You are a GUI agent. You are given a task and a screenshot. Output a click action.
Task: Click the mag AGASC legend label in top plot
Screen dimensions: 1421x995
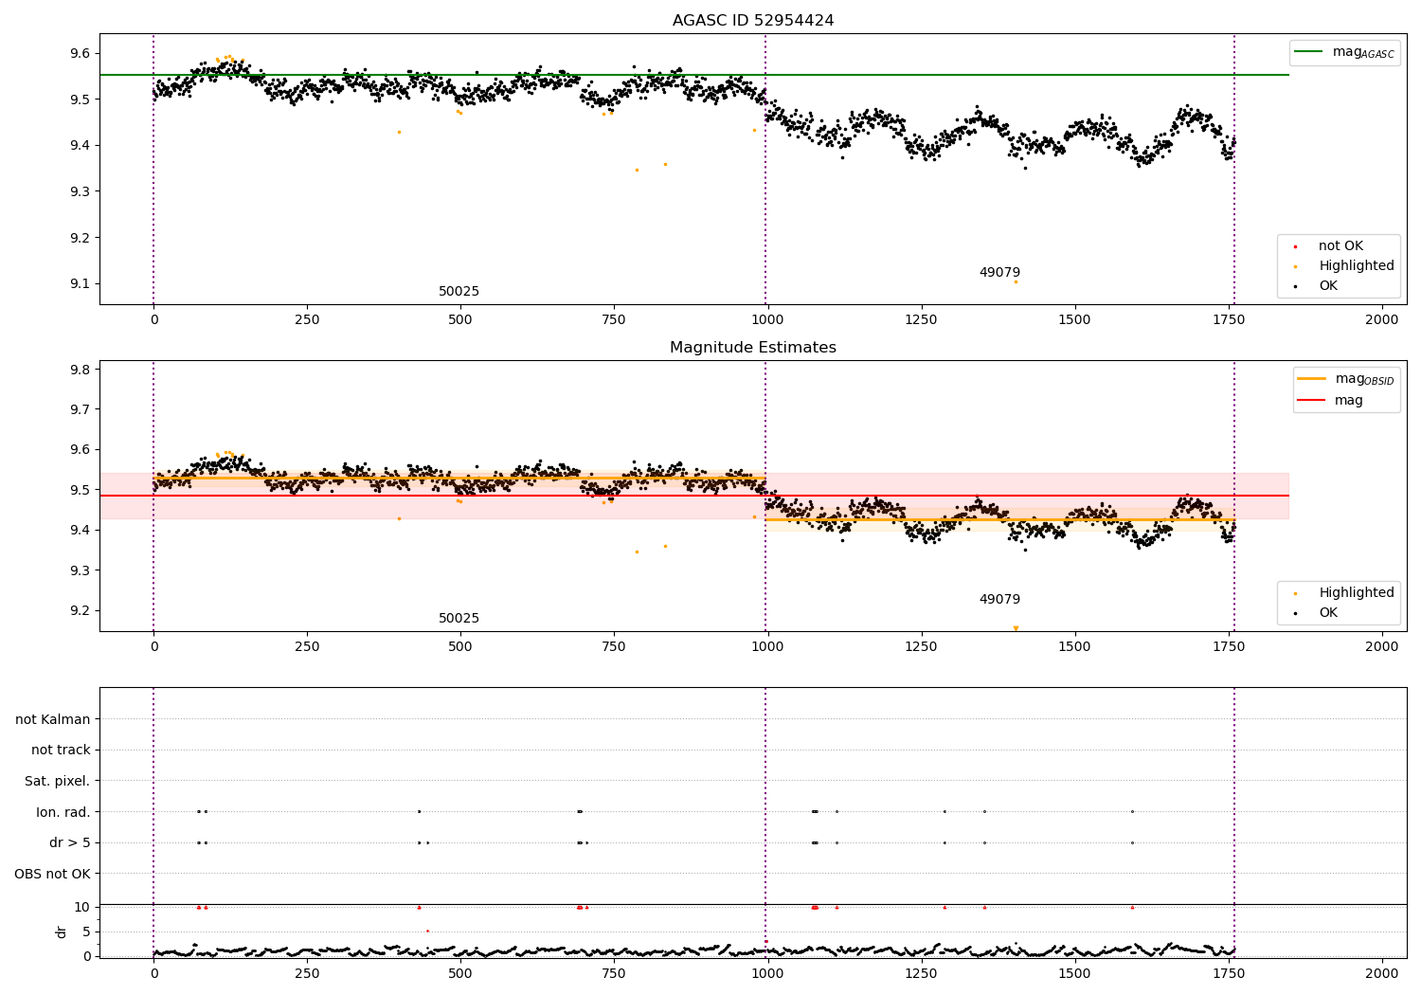coord(1363,52)
